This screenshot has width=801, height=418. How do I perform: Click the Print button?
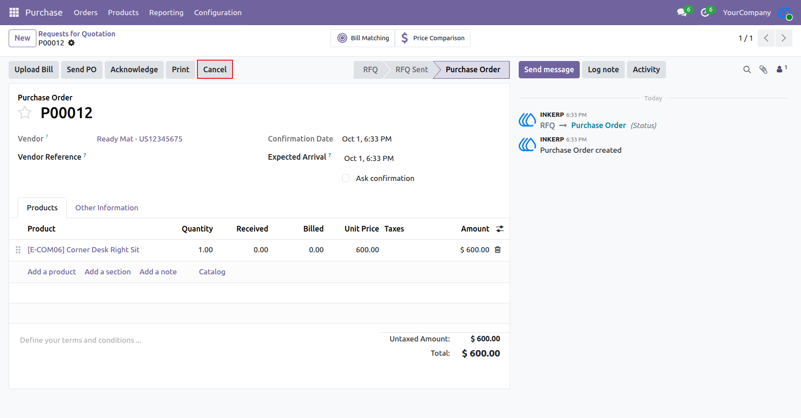point(181,70)
